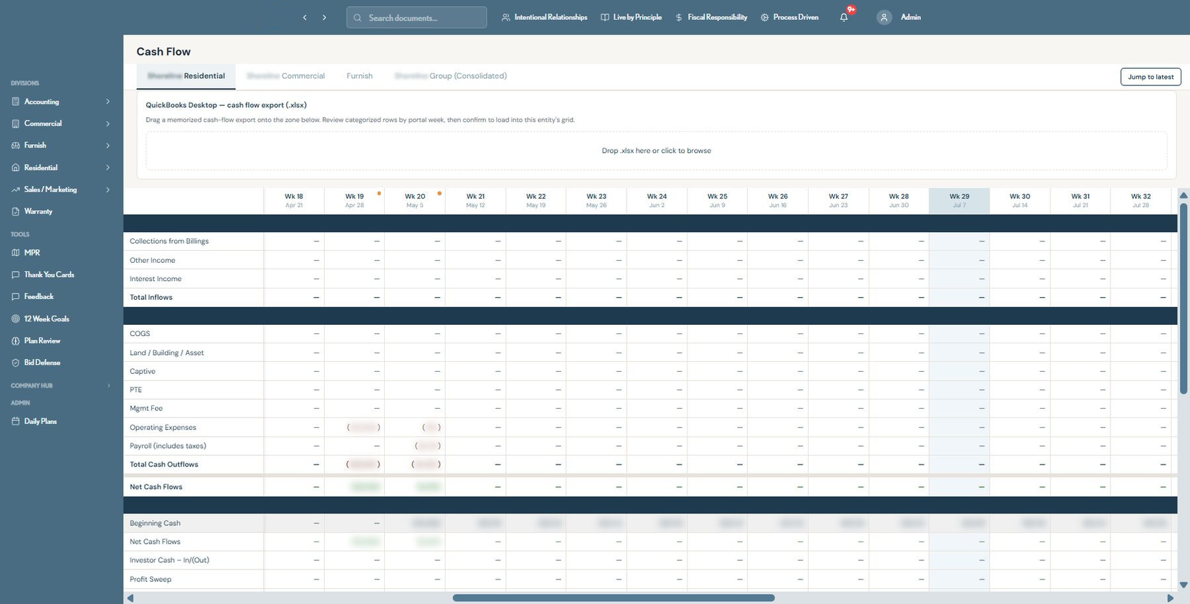Click the Collections from Billings row label
Image resolution: width=1190 pixels, height=604 pixels.
169,241
